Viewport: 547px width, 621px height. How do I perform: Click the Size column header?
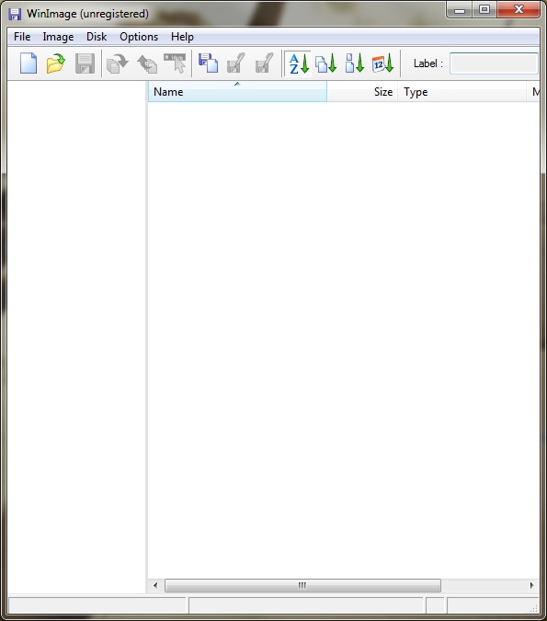[362, 91]
